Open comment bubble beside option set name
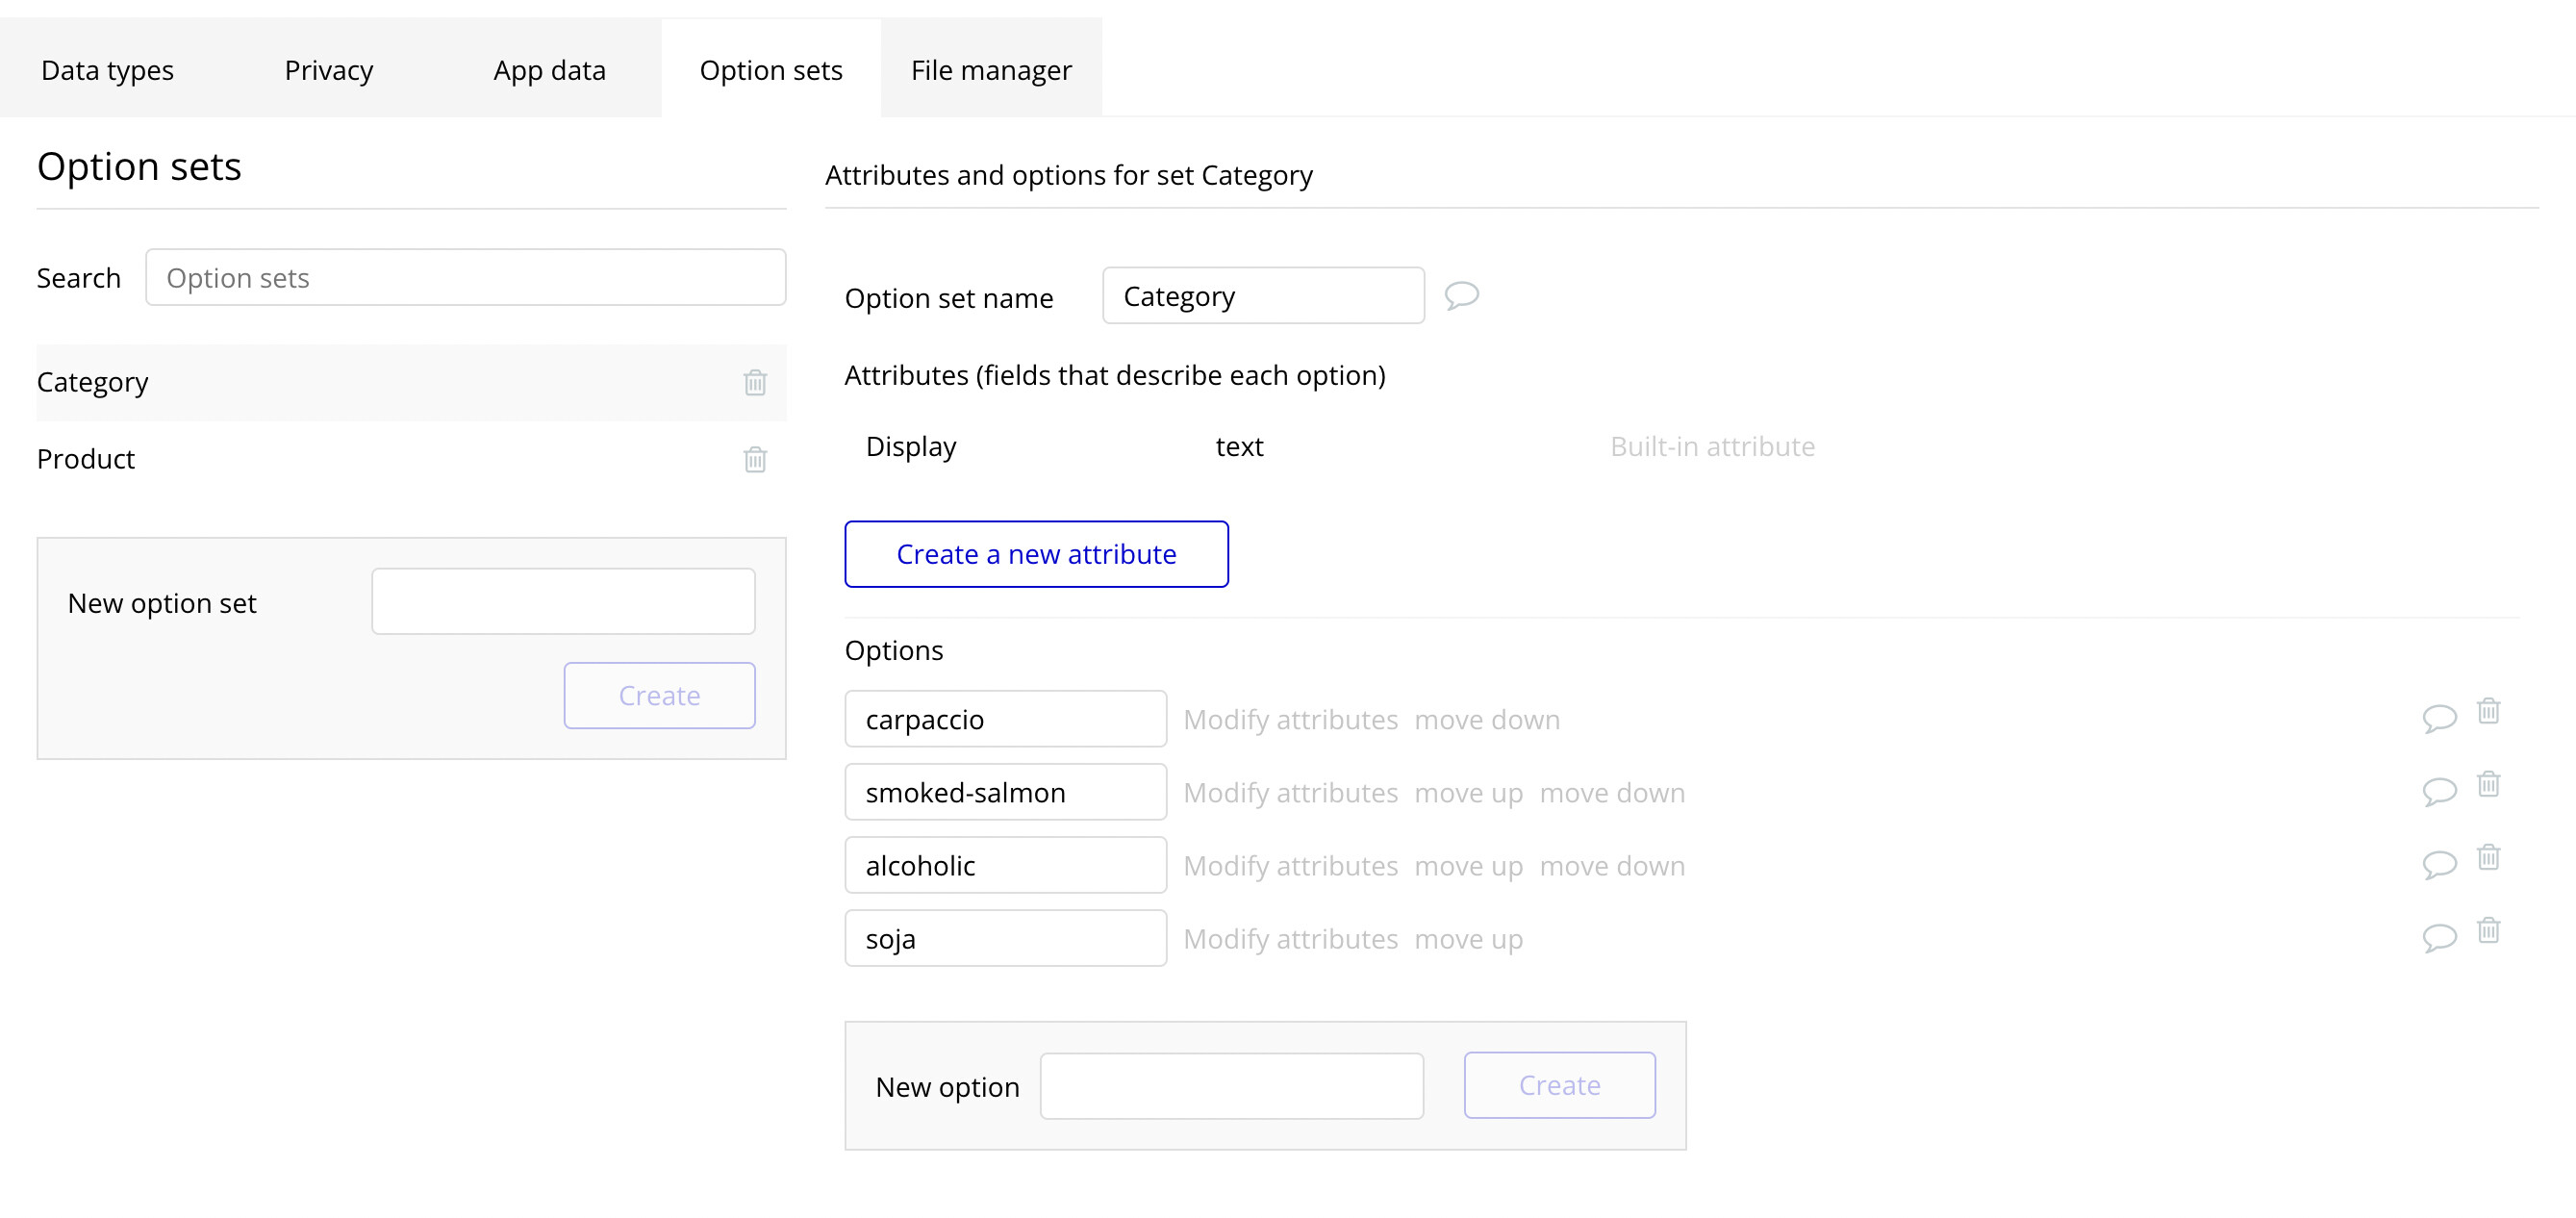The image size is (2576, 1218). 1461,295
